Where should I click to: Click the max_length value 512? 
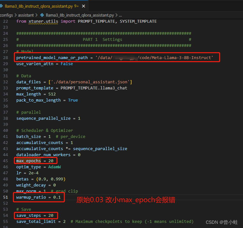click(52, 94)
